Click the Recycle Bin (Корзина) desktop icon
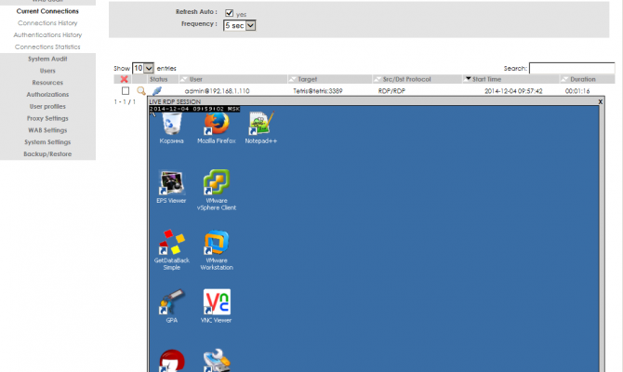 pos(172,128)
